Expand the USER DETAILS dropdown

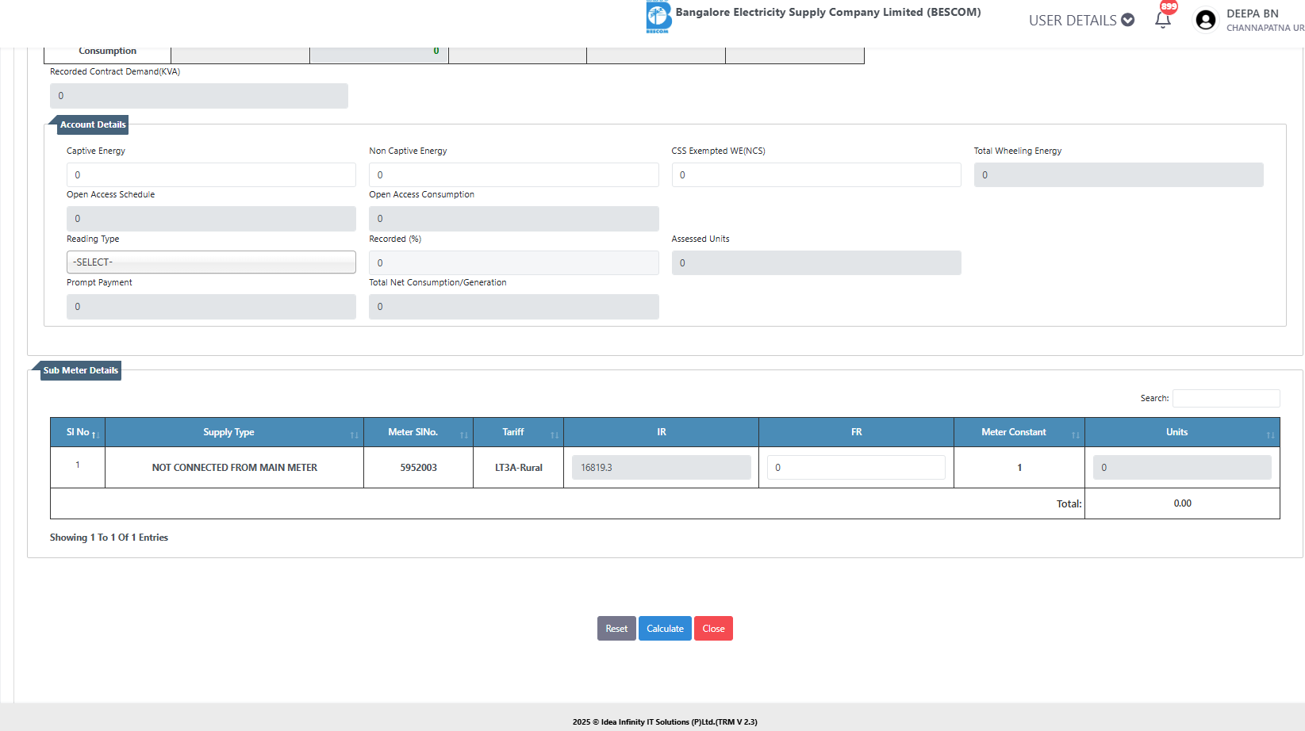point(1081,21)
